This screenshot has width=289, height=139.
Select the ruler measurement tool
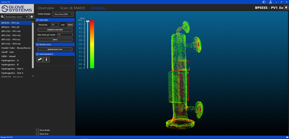[x=40, y=60]
